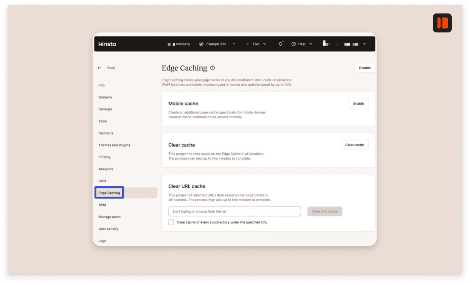Expand the Example Site dropdown
The height and width of the screenshot is (284, 470).
click(x=234, y=44)
